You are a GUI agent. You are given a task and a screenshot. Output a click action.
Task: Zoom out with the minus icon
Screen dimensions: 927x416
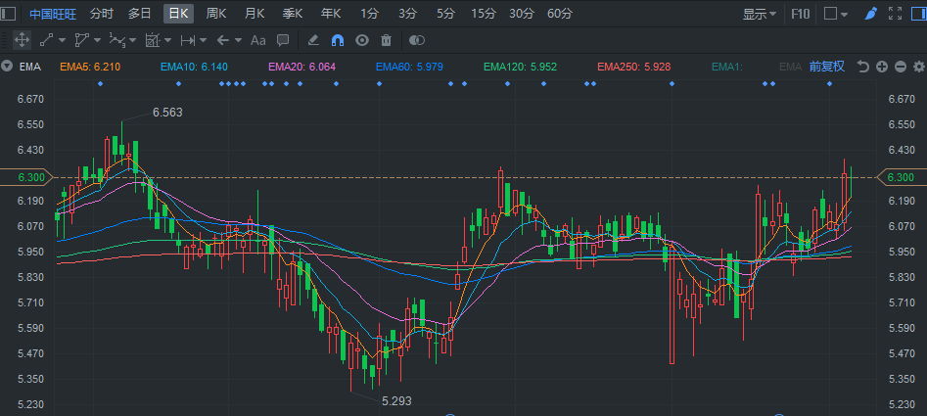[901, 67]
